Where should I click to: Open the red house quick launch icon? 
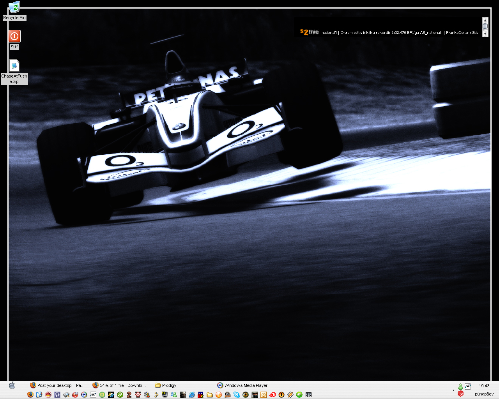click(138, 395)
